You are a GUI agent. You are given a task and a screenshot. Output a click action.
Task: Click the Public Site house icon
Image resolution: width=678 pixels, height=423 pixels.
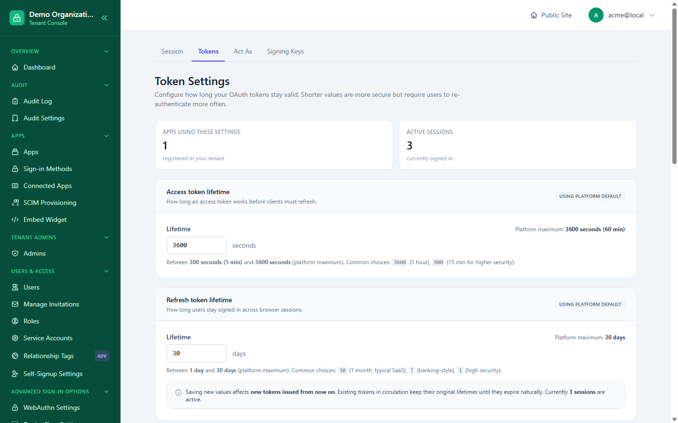point(534,15)
